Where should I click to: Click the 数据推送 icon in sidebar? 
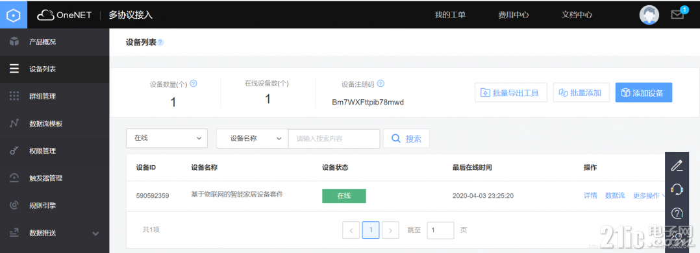point(14,232)
